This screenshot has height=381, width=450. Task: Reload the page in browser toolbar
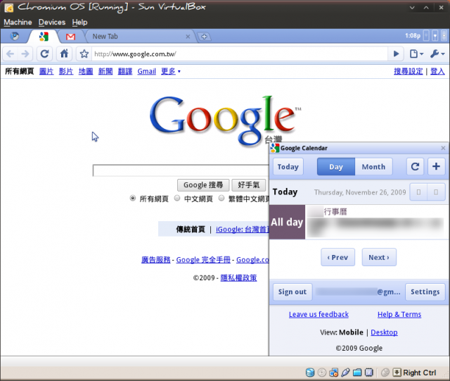(44, 54)
